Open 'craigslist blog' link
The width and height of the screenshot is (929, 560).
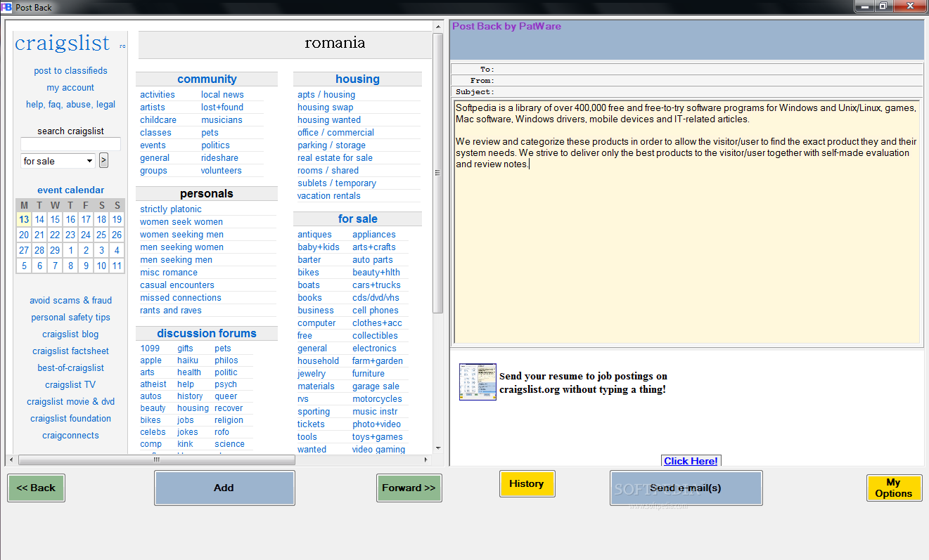click(x=70, y=334)
